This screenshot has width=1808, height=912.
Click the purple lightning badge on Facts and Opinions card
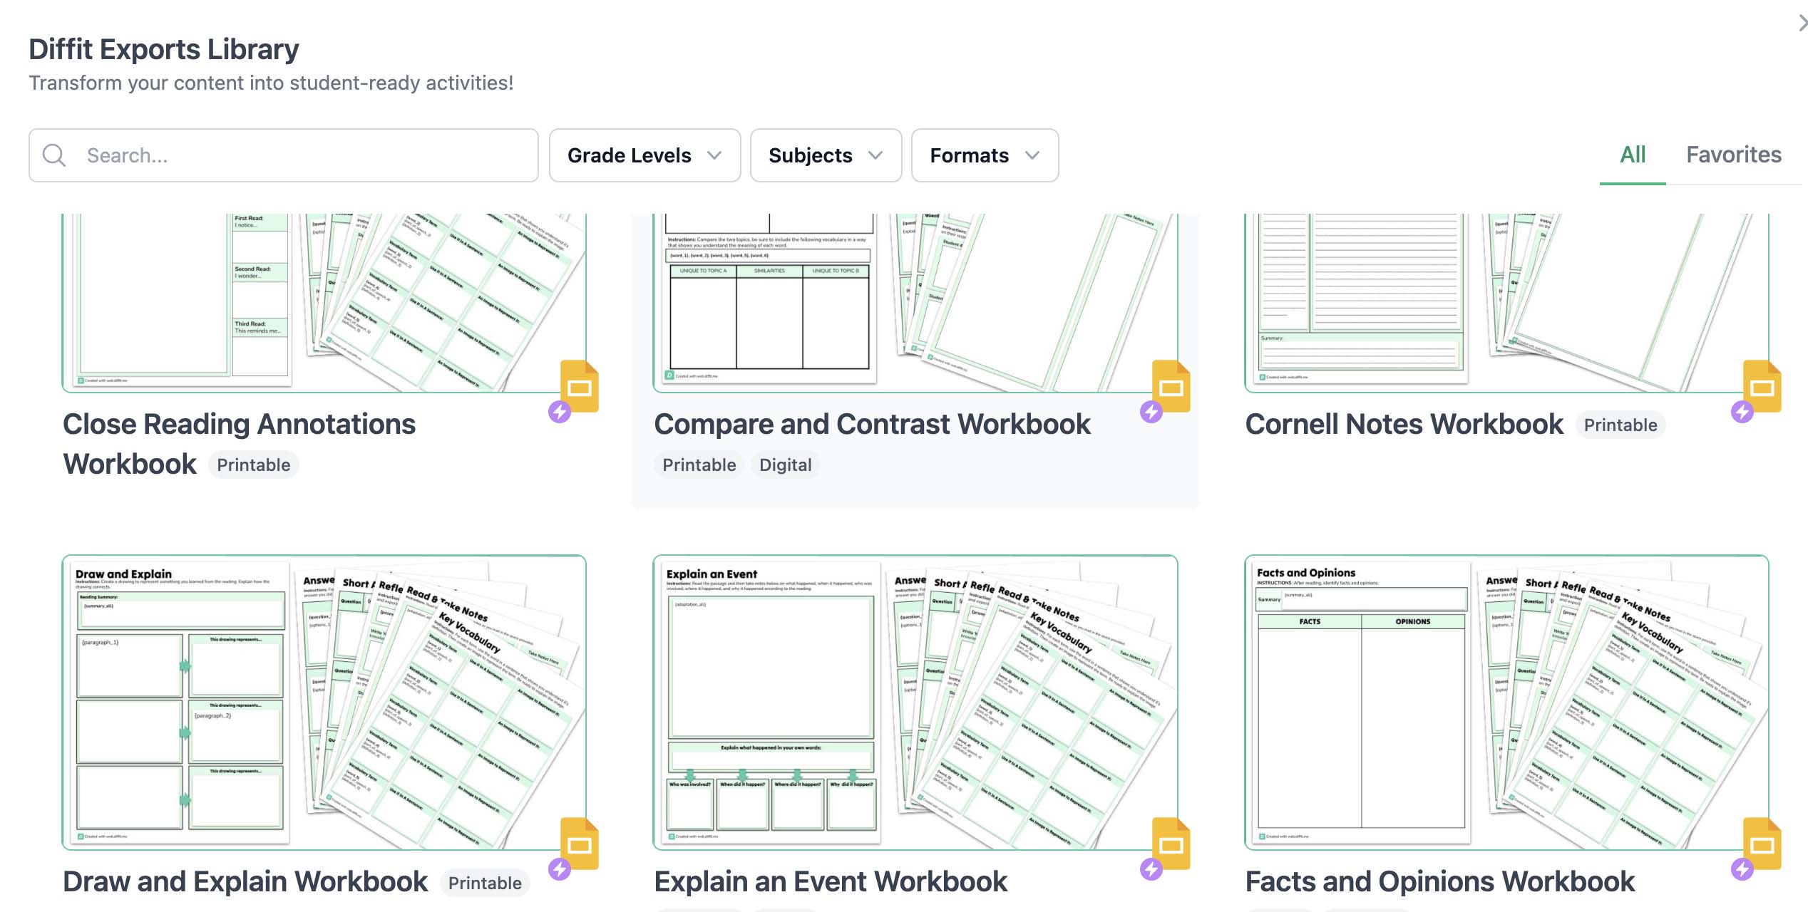(x=1742, y=869)
